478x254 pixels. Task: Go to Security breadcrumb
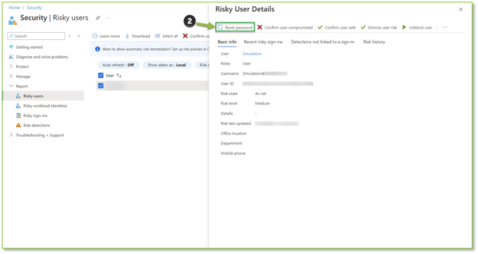tap(34, 8)
